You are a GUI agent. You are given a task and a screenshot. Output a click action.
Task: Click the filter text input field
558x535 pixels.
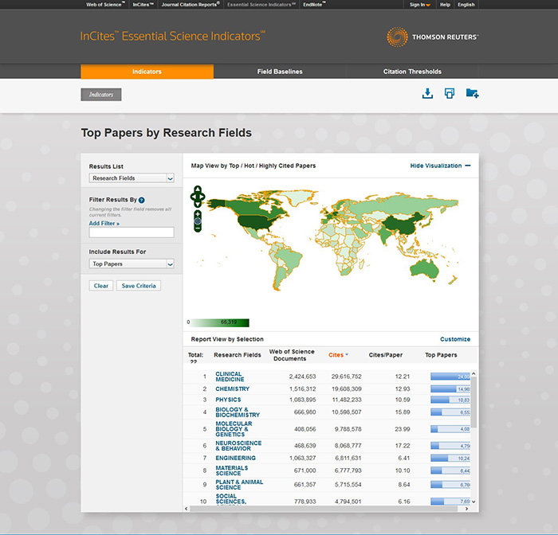pos(132,232)
